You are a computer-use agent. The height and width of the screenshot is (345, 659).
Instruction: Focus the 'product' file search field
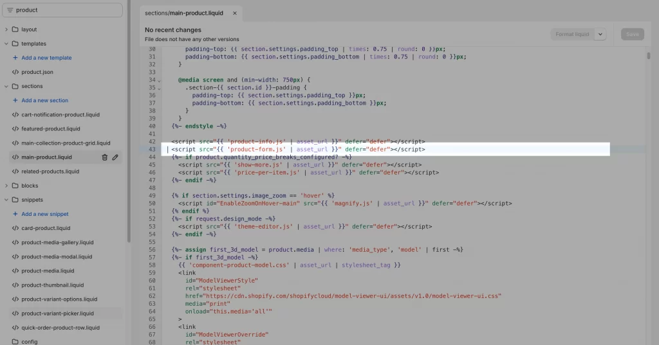coord(62,10)
